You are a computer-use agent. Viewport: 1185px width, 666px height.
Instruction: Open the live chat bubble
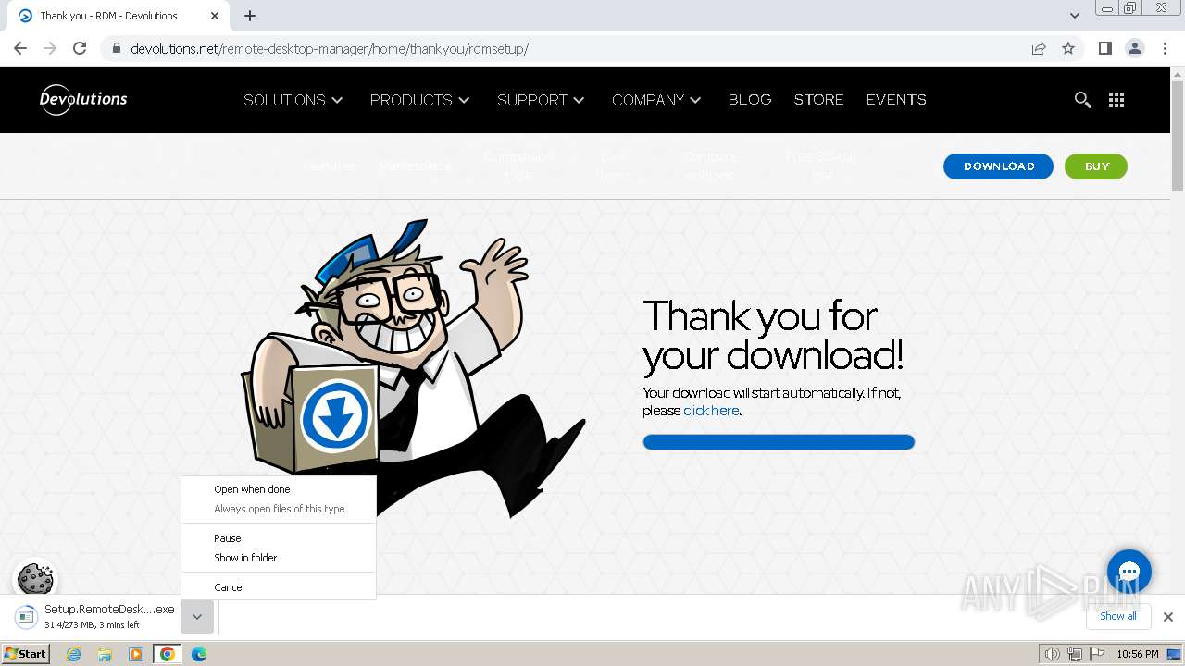coord(1129,571)
